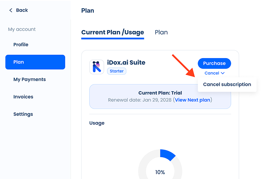Select Cancel subscription from the menu

(x=227, y=85)
